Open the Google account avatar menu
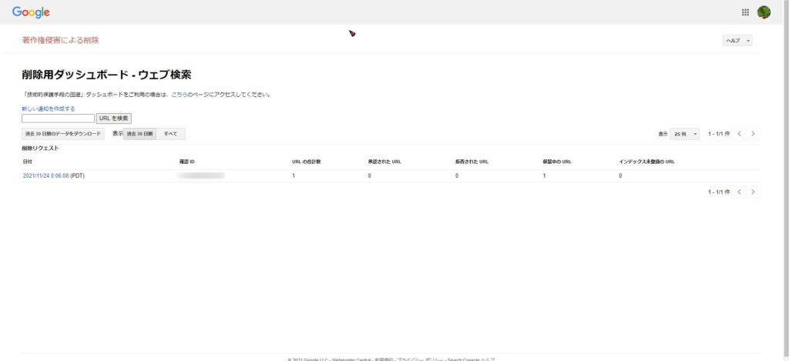This screenshot has width=789, height=361. click(764, 12)
